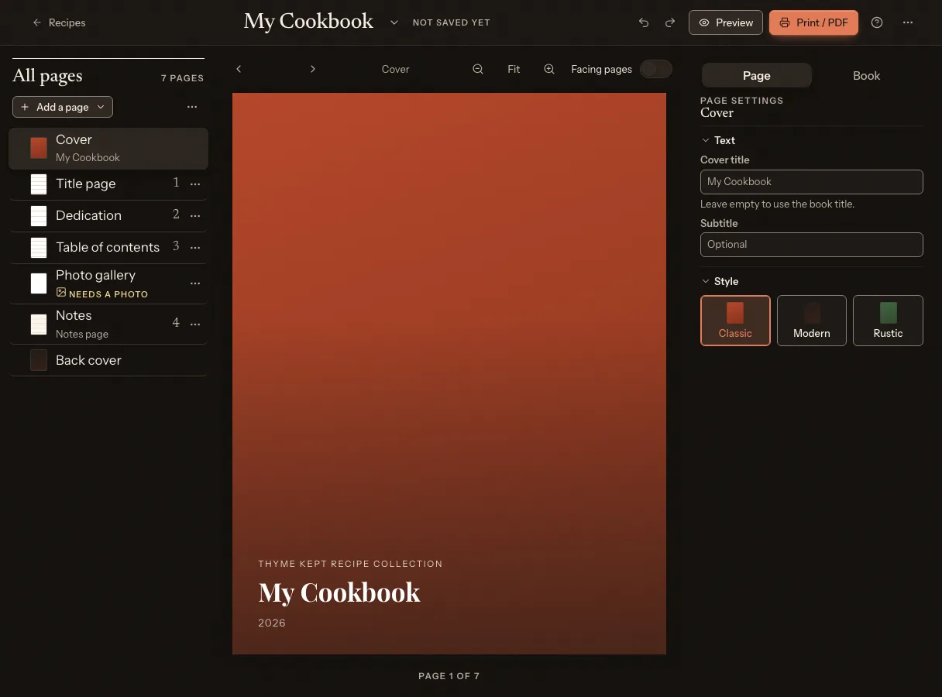The image size is (942, 697).
Task: Click the Not Saved Yet status
Action: [452, 22]
